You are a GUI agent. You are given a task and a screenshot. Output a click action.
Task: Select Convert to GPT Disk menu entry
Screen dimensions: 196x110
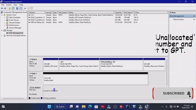50,91
